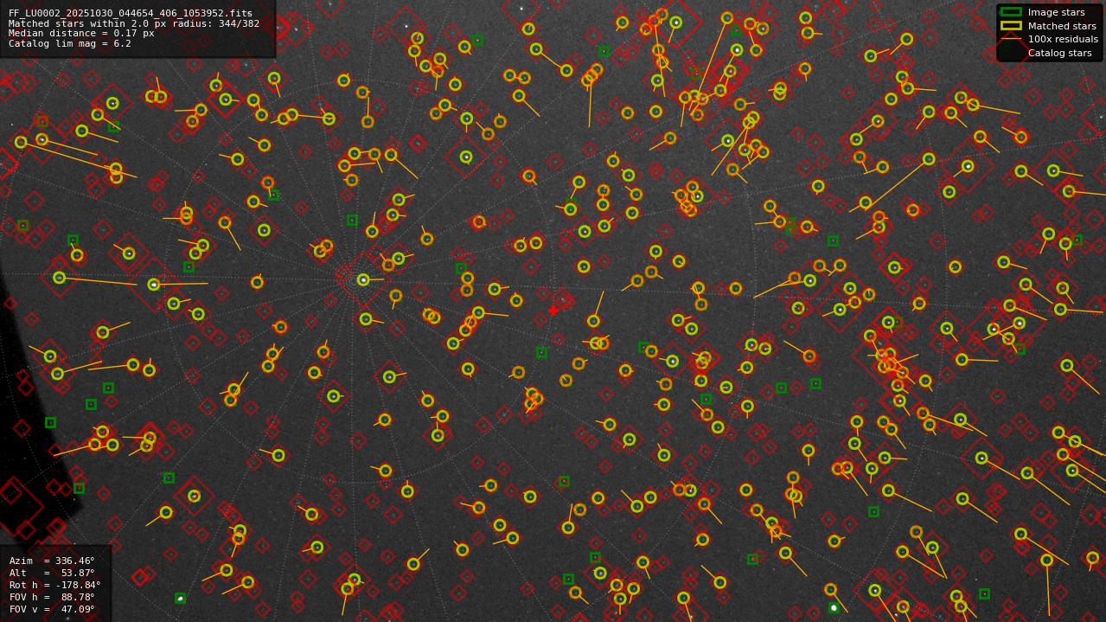Click the 'Catalog lim mag = 6.2' text
1106x622 pixels.
coord(70,43)
